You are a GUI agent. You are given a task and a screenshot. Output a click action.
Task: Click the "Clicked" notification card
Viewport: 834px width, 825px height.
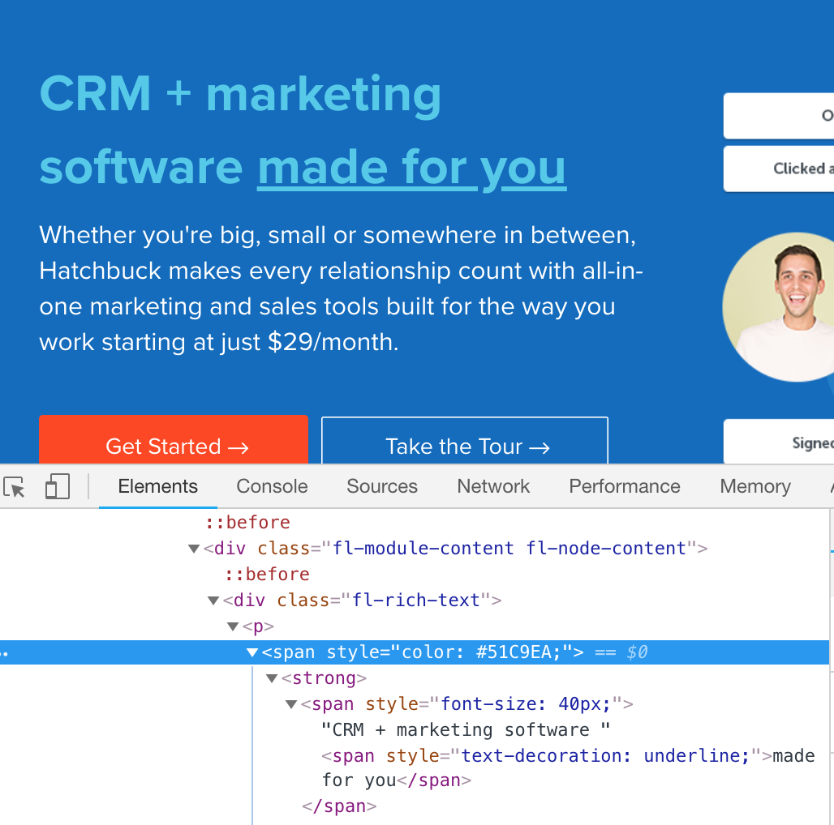779,169
